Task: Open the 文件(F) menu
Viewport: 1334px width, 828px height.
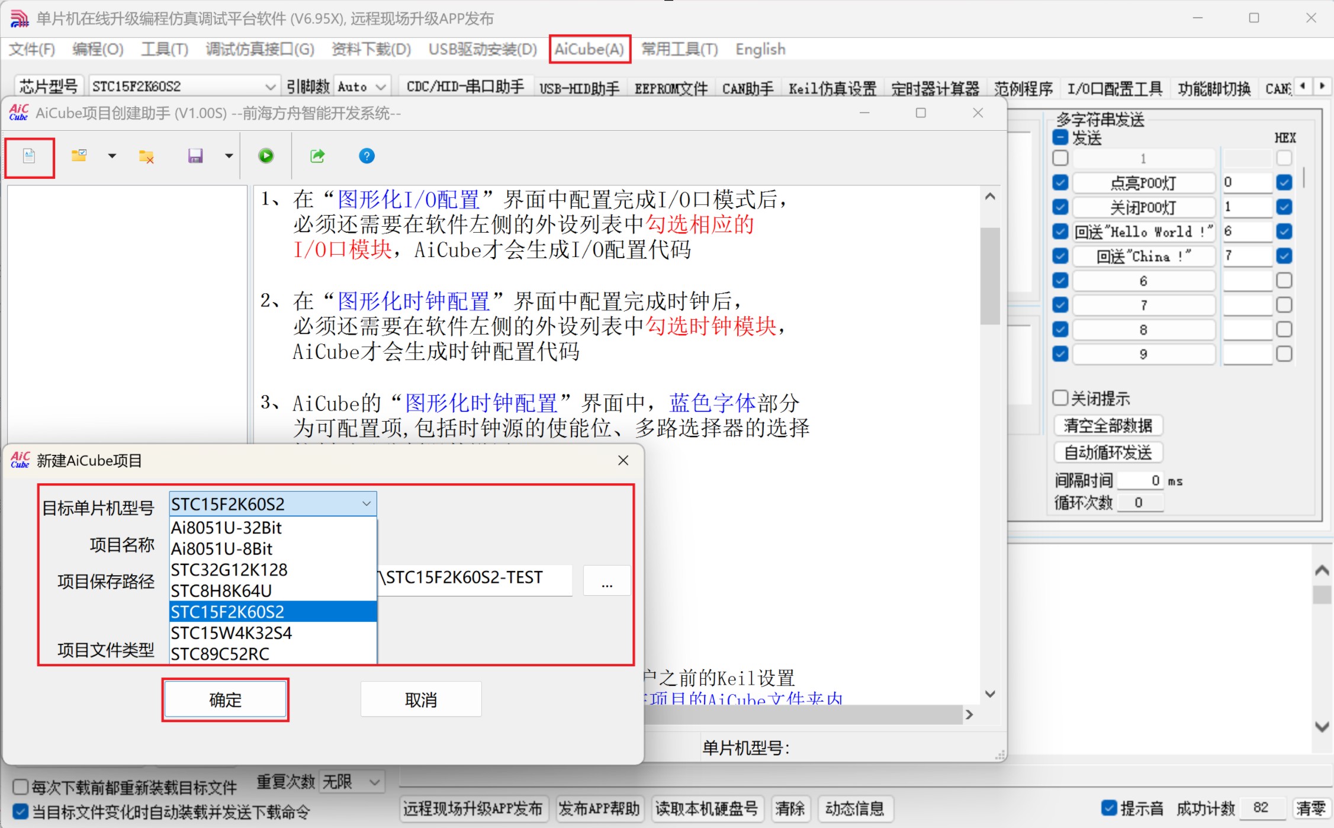Action: [32, 49]
